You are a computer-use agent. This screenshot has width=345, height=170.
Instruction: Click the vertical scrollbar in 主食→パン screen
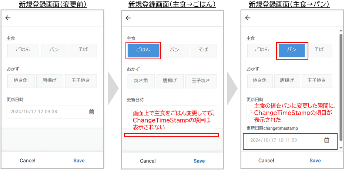point(341,87)
